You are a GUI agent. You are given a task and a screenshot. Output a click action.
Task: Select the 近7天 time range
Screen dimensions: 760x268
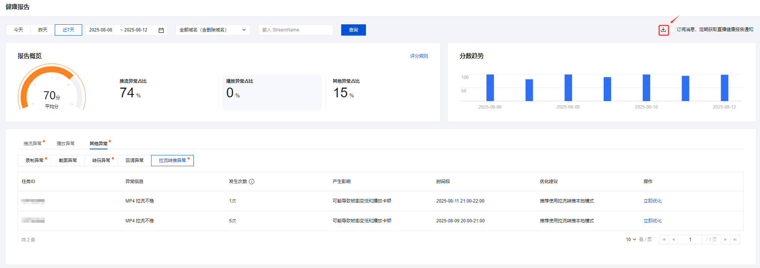[x=68, y=30]
